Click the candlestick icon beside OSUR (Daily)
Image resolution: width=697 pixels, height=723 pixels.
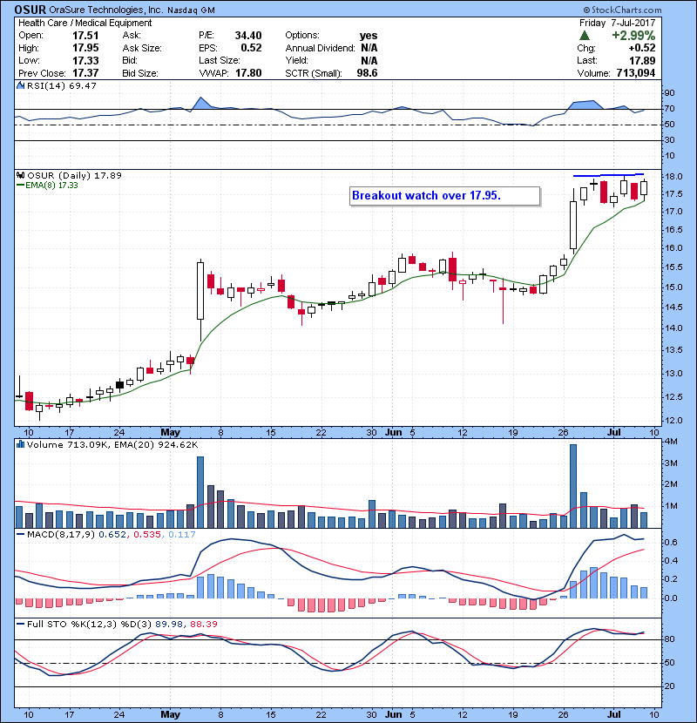click(20, 175)
